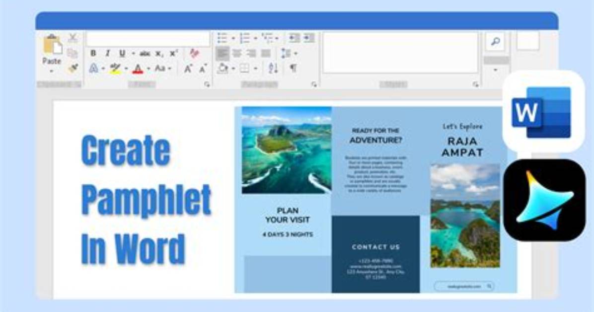Open Bullets library dropdown arrow
The image size is (594, 312).
[233, 38]
